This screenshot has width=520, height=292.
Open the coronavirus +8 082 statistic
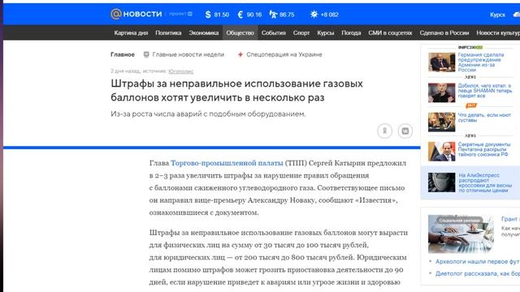pyautogui.click(x=324, y=15)
